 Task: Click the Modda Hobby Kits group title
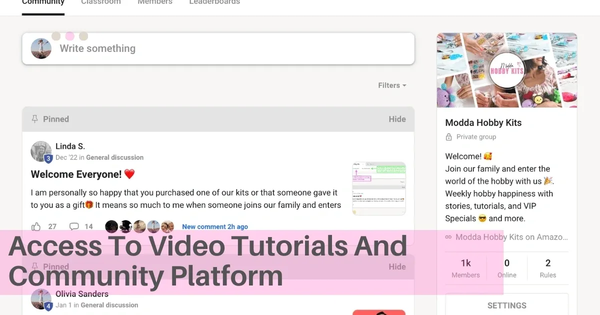click(483, 123)
